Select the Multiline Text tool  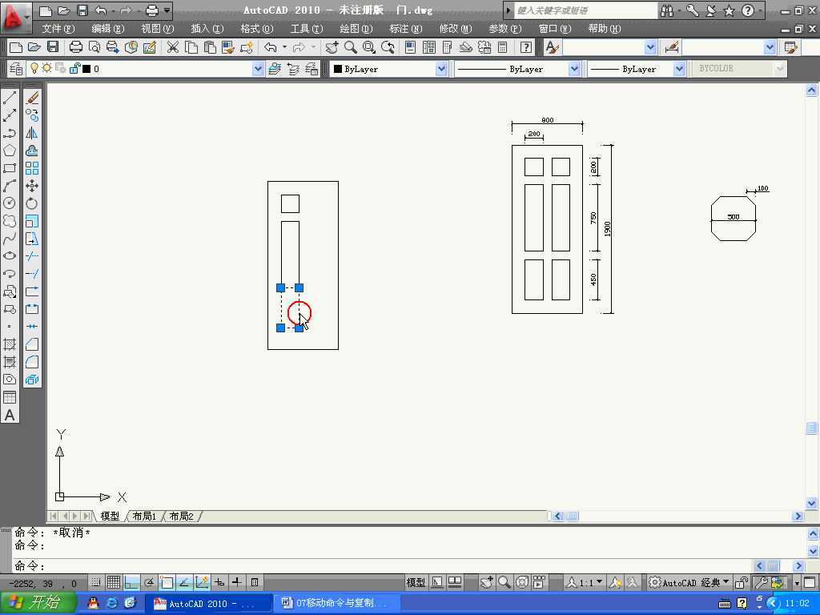pos(10,416)
